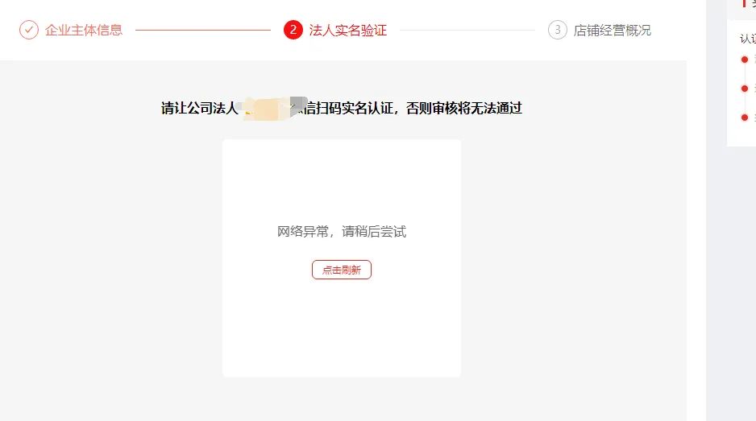
Task: Click the completed checkmark icon for 企业主体信息
Action: [29, 30]
